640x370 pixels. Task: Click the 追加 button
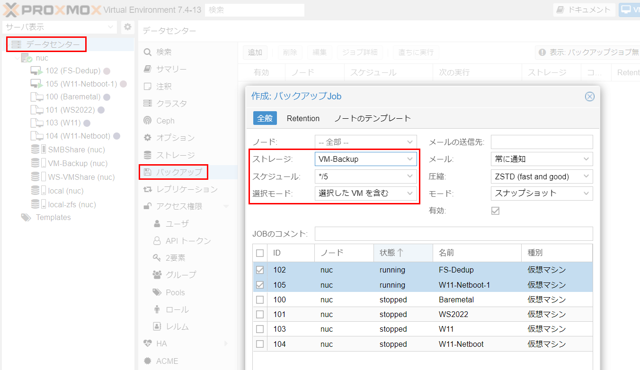(255, 53)
